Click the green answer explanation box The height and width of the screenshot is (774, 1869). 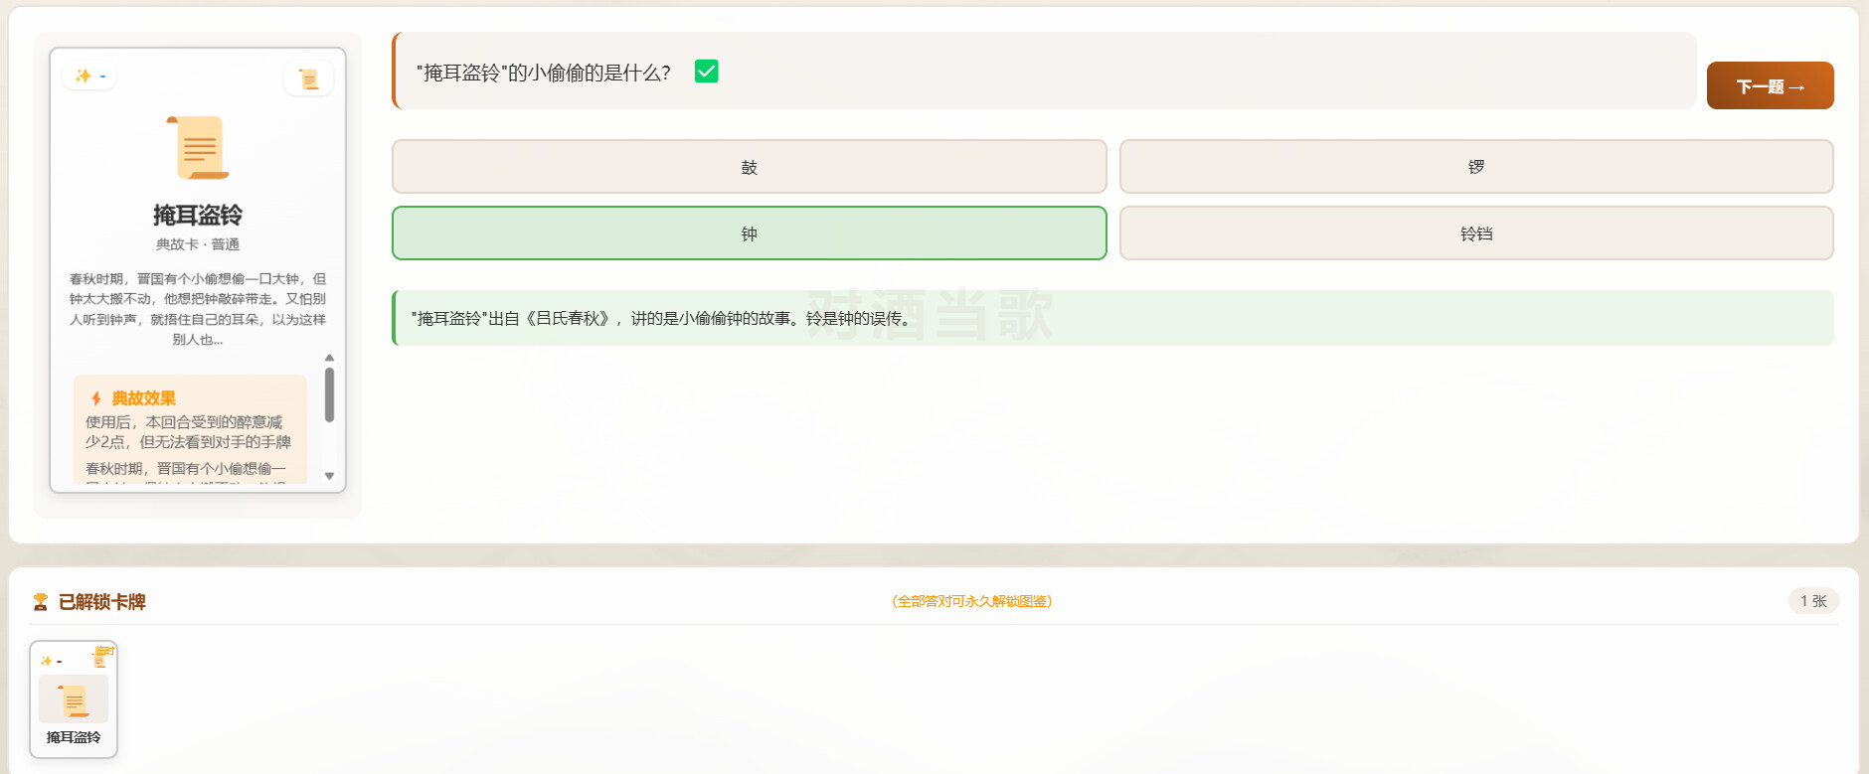coord(1112,318)
